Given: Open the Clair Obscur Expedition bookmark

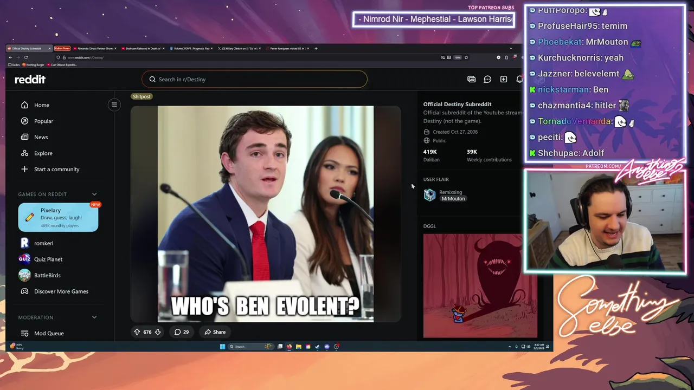Looking at the screenshot, I should click(x=62, y=64).
